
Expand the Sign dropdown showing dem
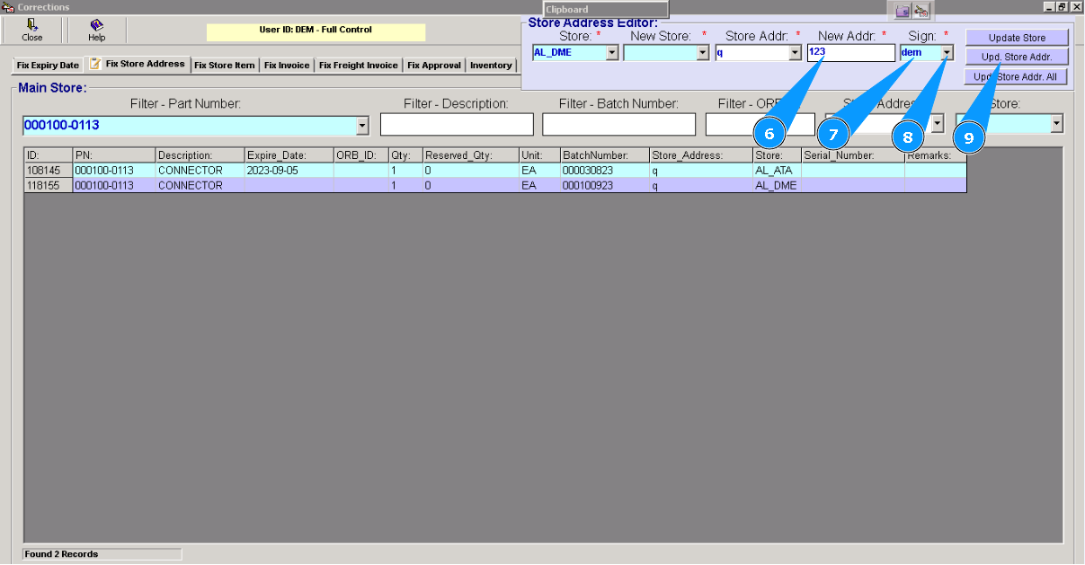click(x=947, y=53)
